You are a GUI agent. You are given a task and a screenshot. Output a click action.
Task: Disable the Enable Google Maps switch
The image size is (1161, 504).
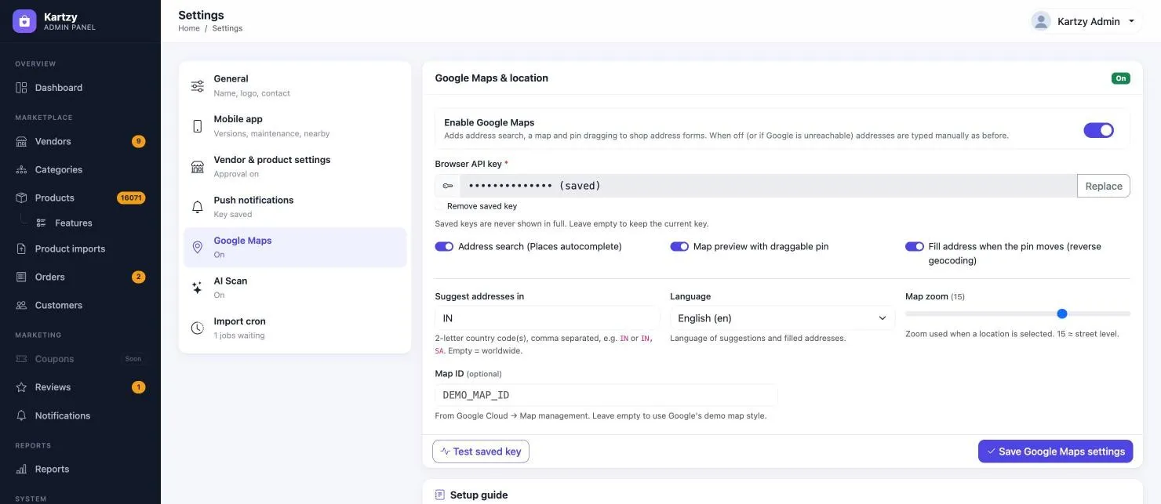point(1098,130)
